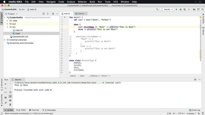Image resolution: width=205 pixels, height=115 pixels.
Task: Open the Analyze menu
Action: [x=71, y=2]
